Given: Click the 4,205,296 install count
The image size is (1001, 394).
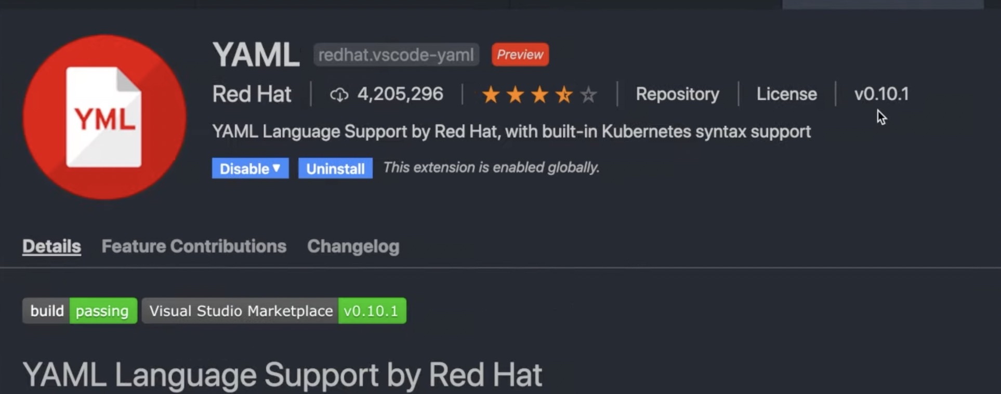Looking at the screenshot, I should (x=400, y=94).
